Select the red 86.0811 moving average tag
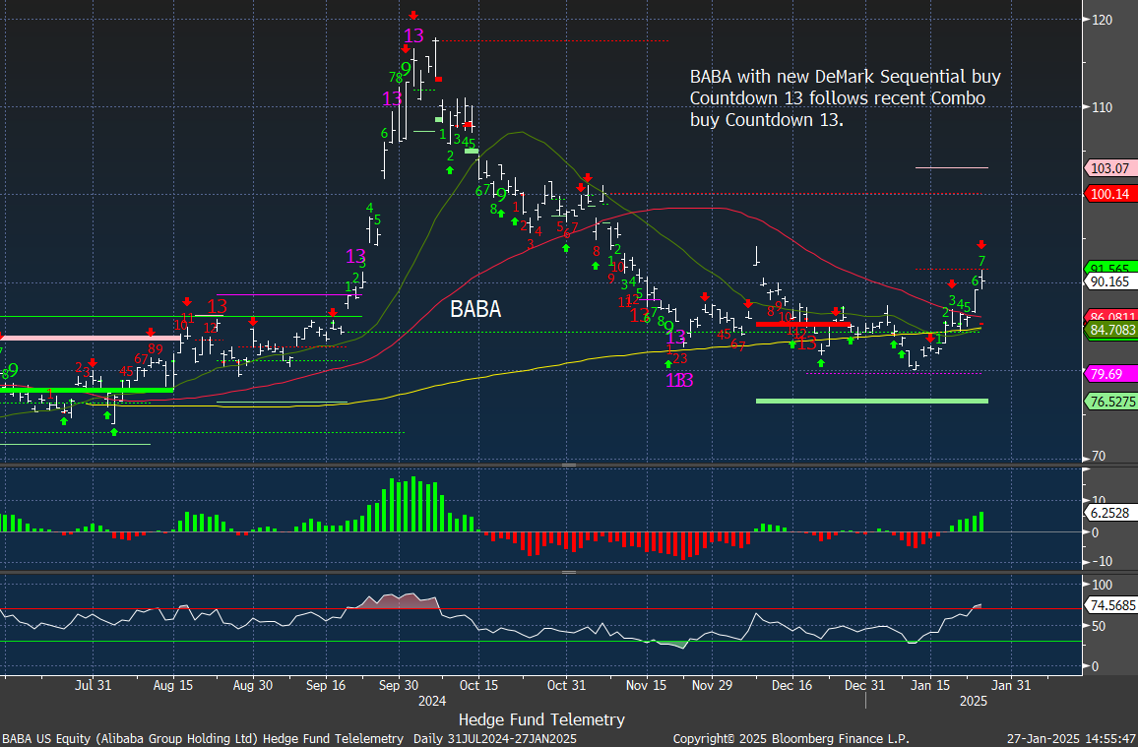This screenshot has height=747, width=1138. pyautogui.click(x=1110, y=316)
